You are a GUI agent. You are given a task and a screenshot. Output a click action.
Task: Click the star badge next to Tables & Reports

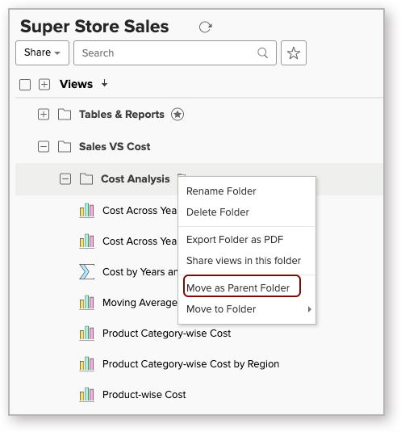(x=178, y=115)
